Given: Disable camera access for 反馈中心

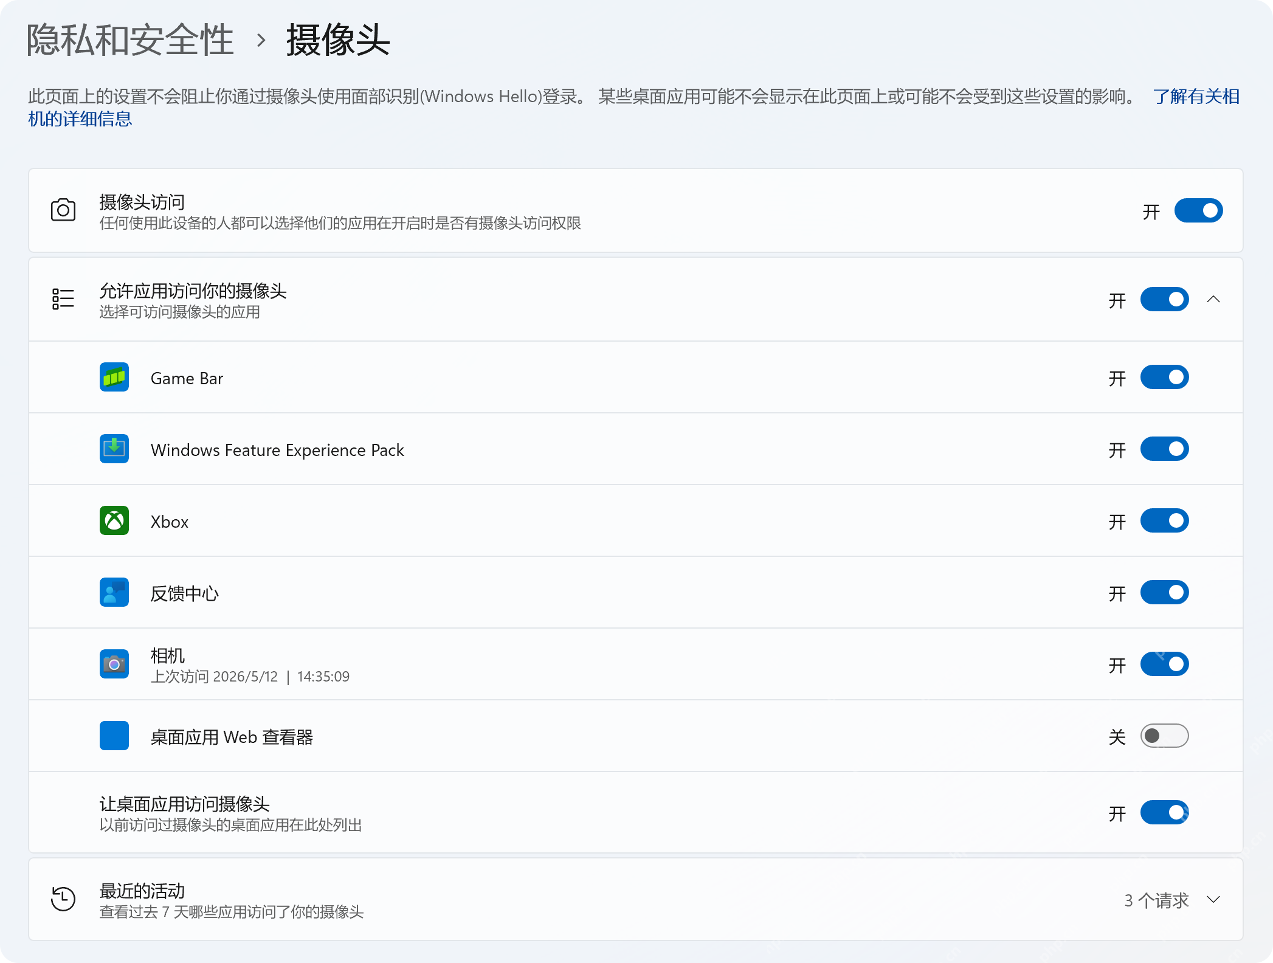Looking at the screenshot, I should 1165,593.
